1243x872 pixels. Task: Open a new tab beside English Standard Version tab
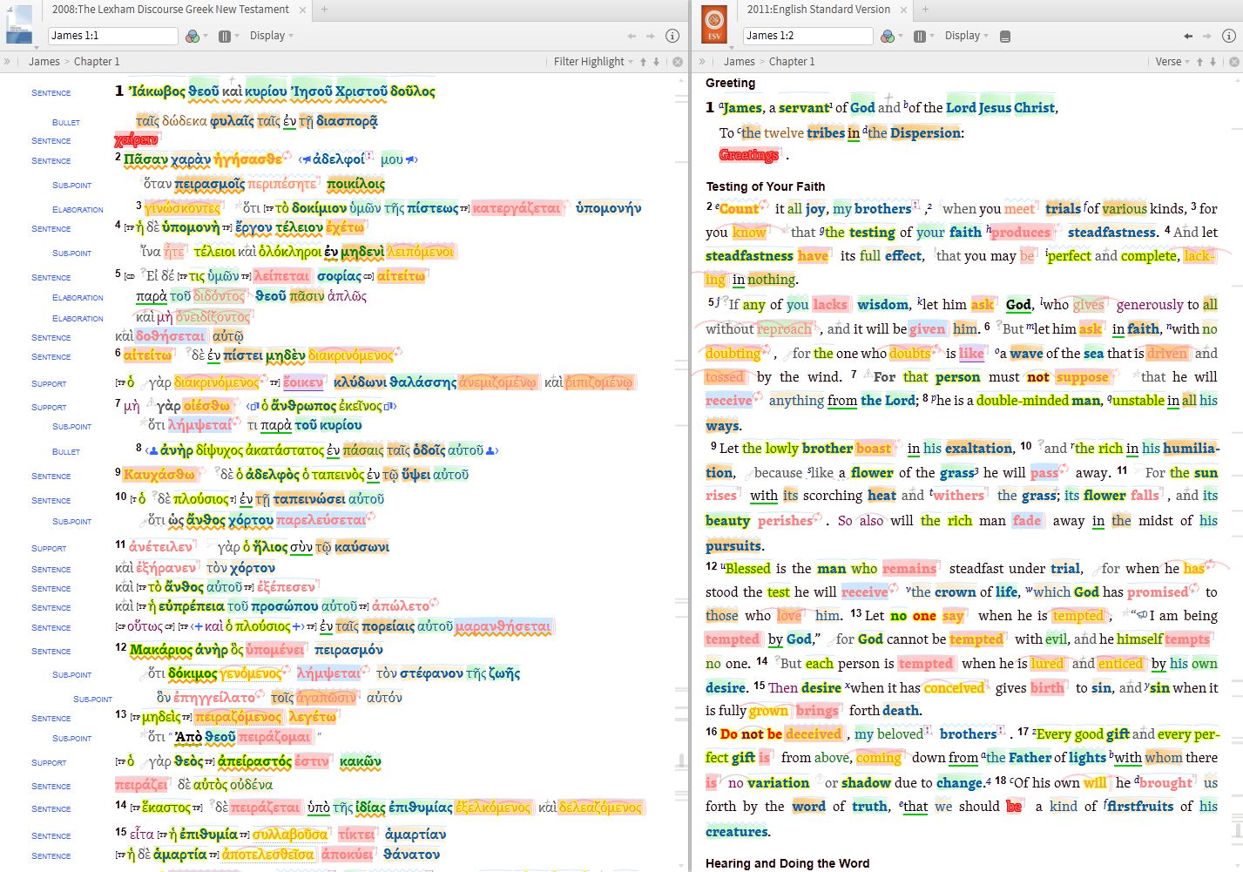point(925,10)
